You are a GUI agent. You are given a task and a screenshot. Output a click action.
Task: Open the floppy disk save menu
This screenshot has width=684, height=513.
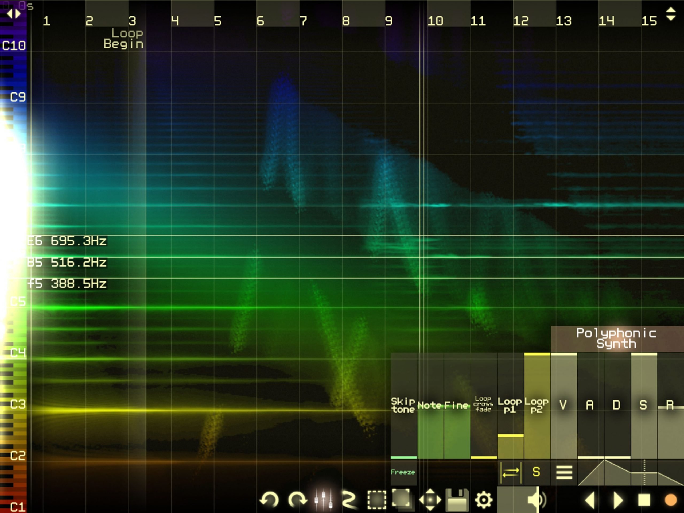(457, 500)
